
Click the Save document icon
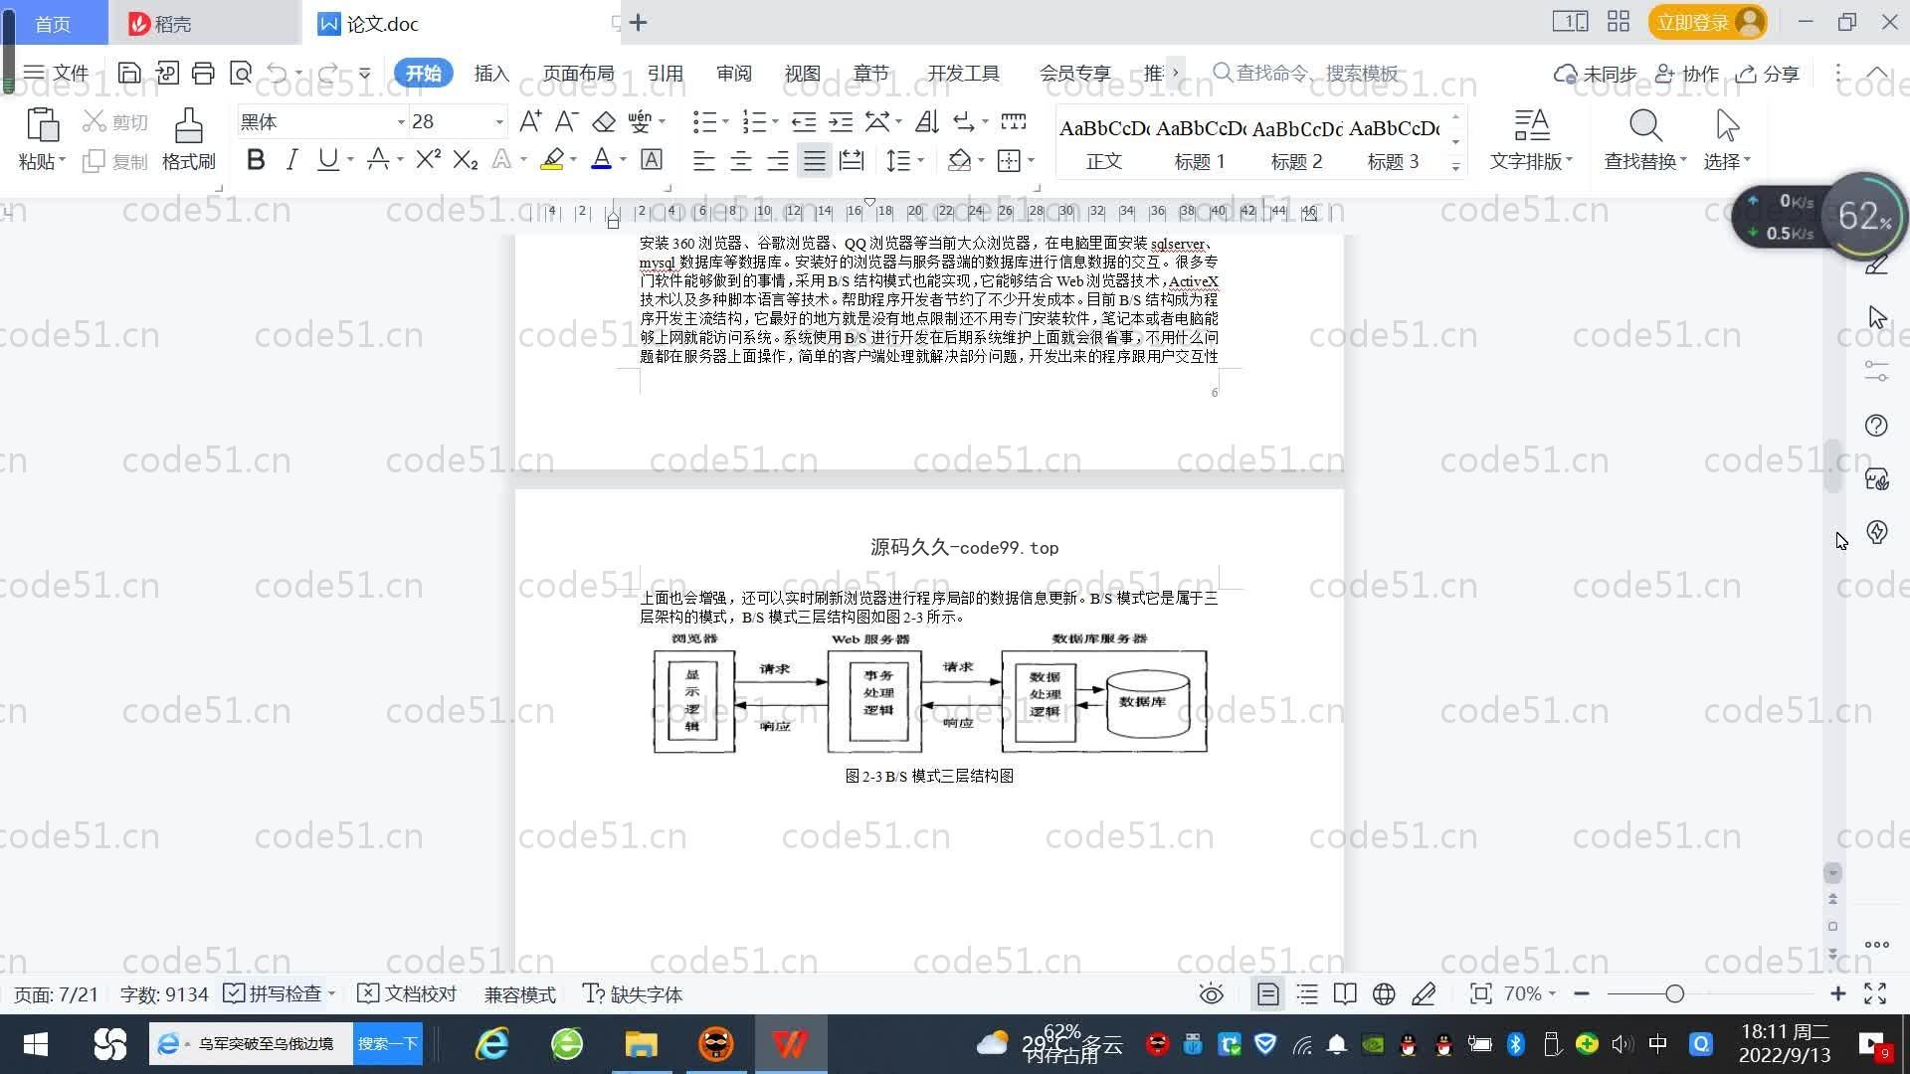tap(128, 73)
